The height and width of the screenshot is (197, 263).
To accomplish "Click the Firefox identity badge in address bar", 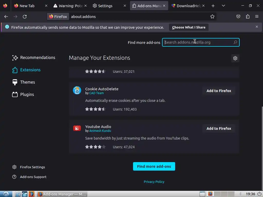I will (x=58, y=16).
